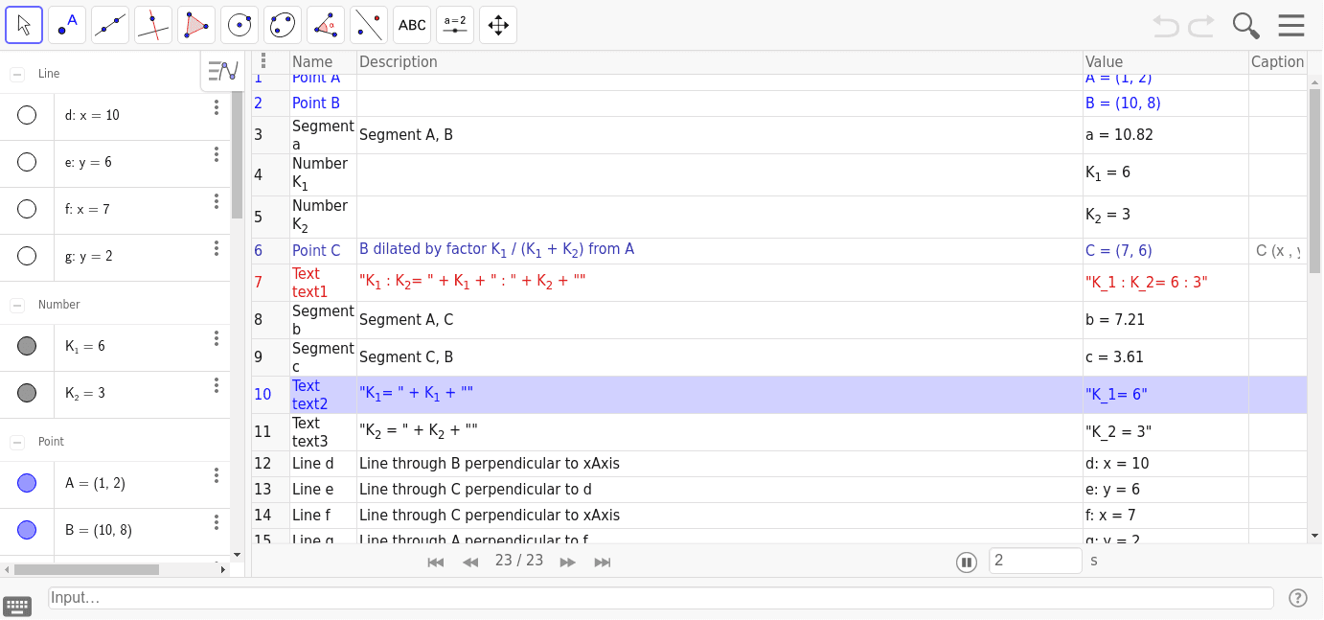Collapse the Line group
The width and height of the screenshot is (1324, 620).
tap(17, 74)
